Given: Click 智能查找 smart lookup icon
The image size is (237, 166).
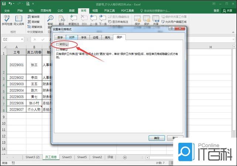Looking at the screenshot, I should pyautogui.click(x=50, y=18).
